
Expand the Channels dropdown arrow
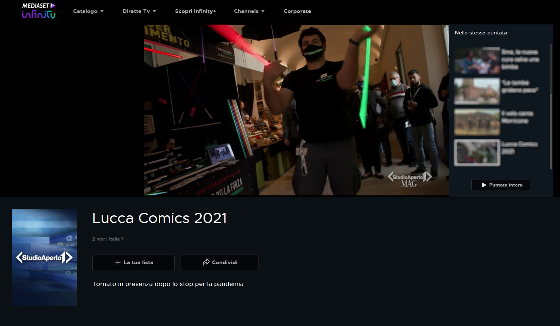[x=263, y=11]
